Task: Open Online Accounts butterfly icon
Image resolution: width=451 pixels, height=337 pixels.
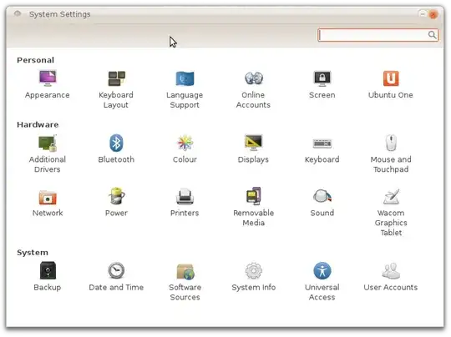Action: click(x=254, y=78)
